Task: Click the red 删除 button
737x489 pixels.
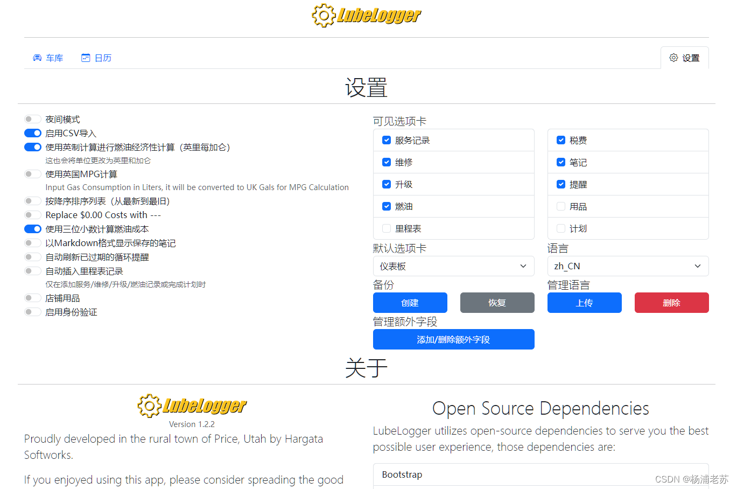Action: pyautogui.click(x=672, y=303)
